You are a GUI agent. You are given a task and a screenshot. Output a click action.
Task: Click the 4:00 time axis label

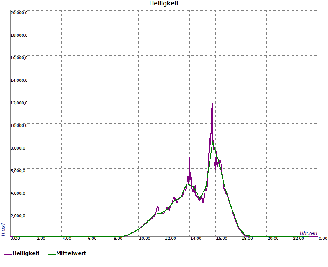[x=66, y=239]
